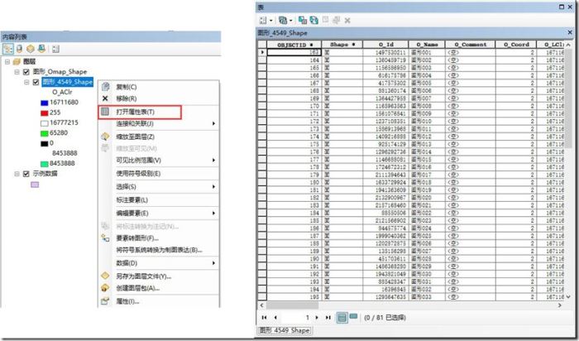
Task: Show selected records view button
Action: pyautogui.click(x=354, y=317)
